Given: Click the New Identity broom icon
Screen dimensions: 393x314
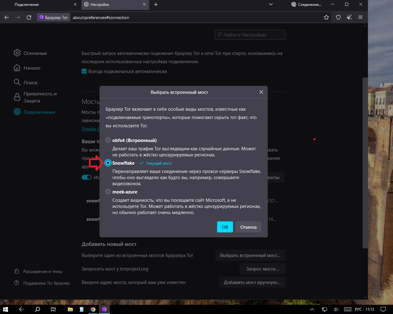Looking at the screenshot, I should pos(349,17).
